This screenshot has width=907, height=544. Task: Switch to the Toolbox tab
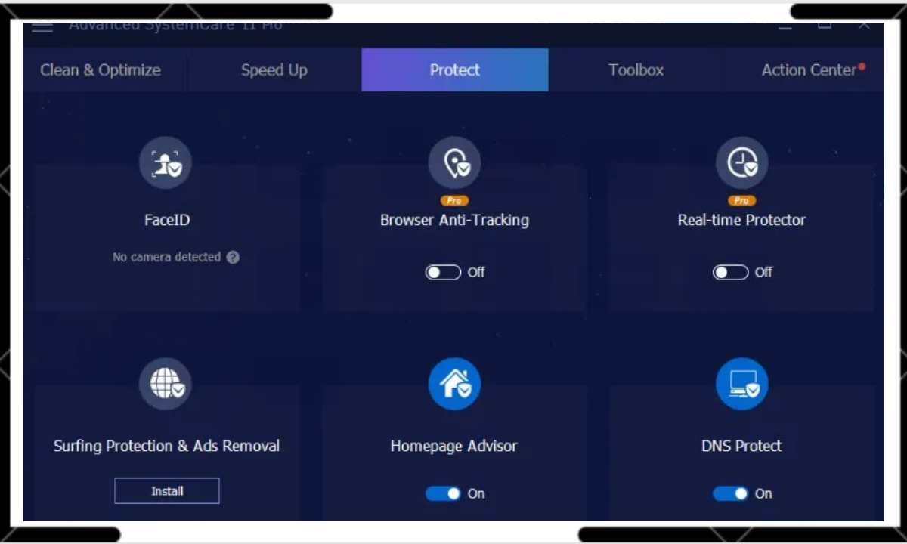tap(636, 70)
